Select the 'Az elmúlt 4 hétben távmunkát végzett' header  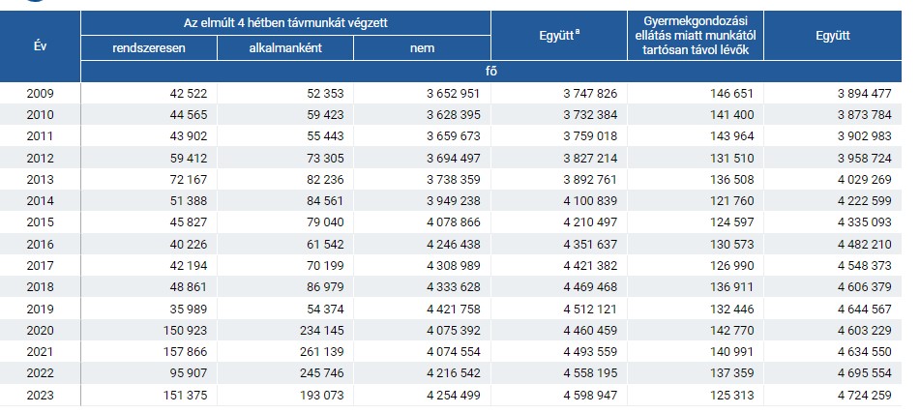(x=285, y=23)
